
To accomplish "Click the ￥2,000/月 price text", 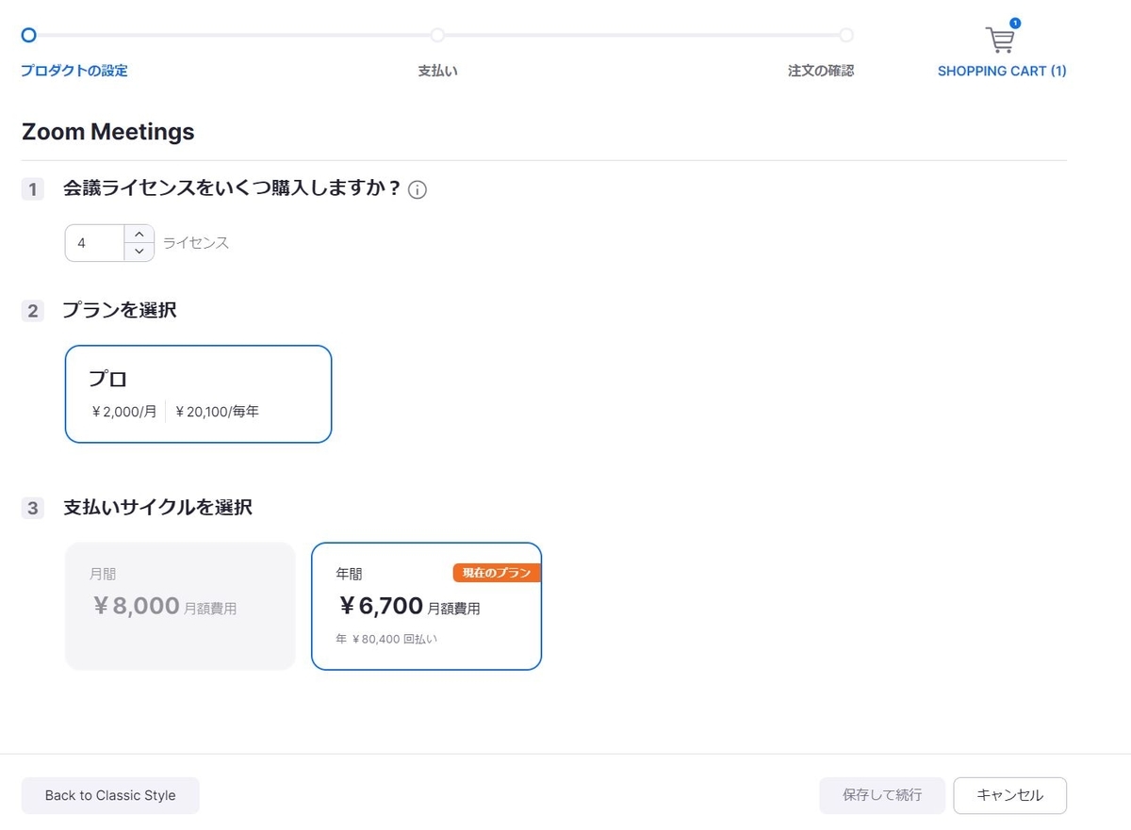I will click(x=124, y=412).
